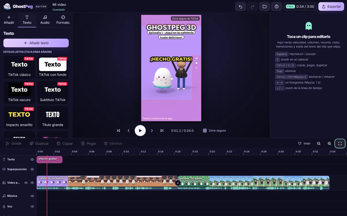Click the Zona segura de TikTok label

tap(185, 18)
